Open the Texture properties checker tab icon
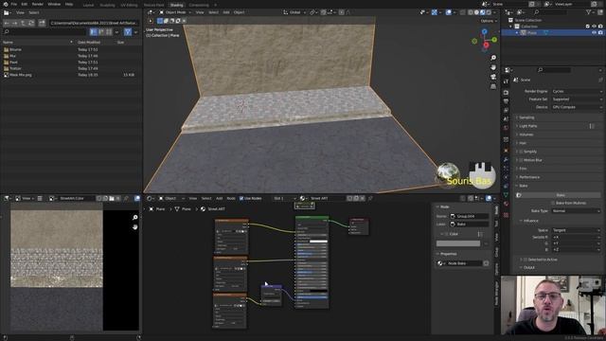The height and width of the screenshot is (341, 606). click(x=506, y=215)
